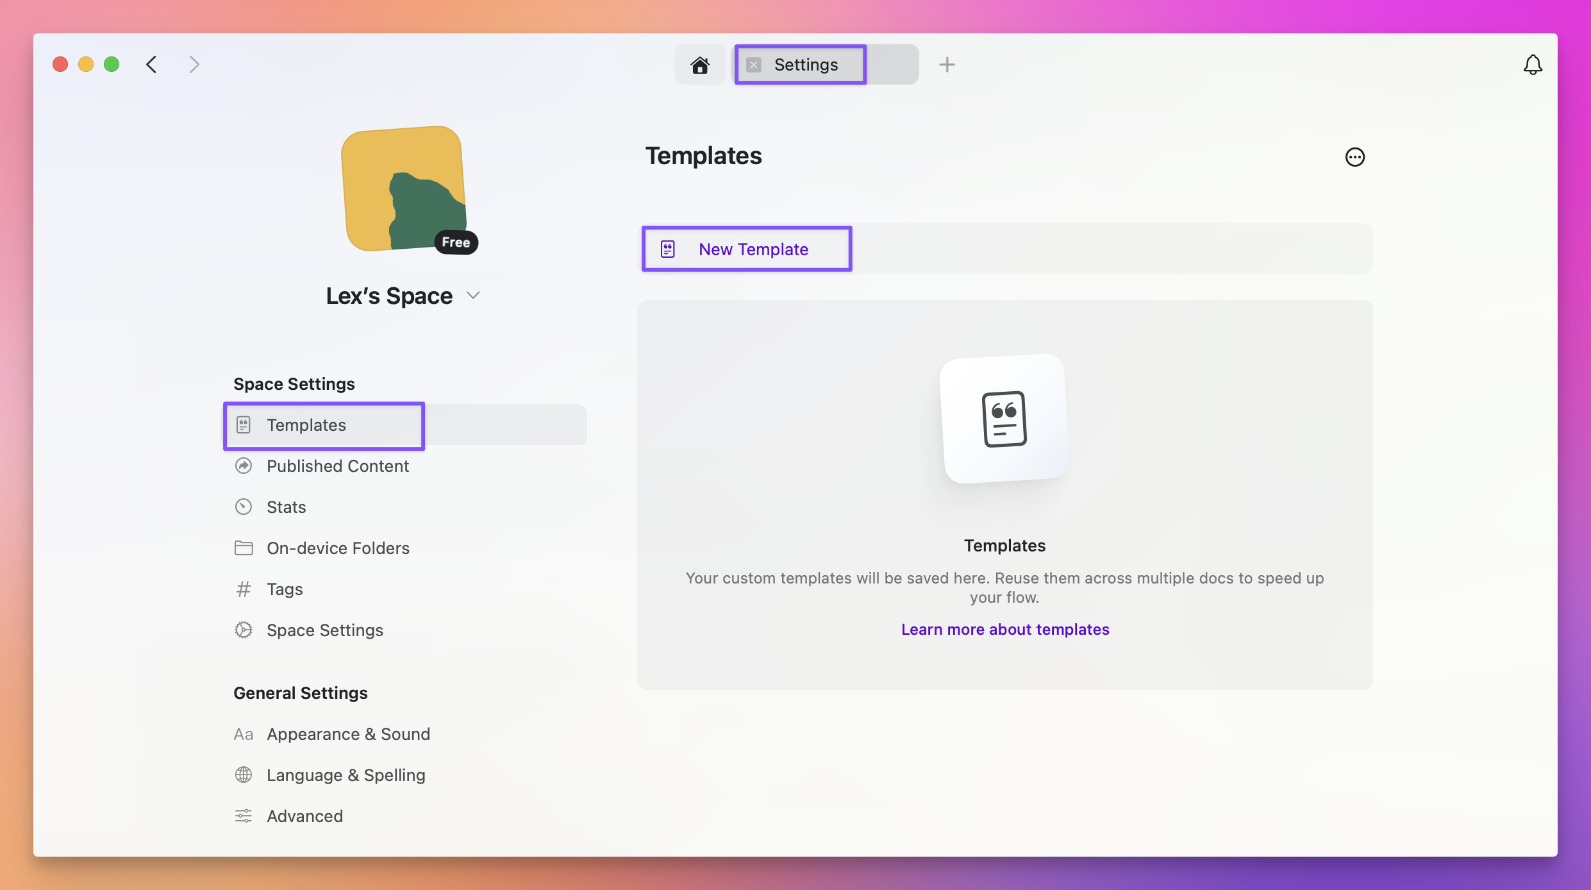The image size is (1591, 890).
Task: Click Lex's Space avatar thumbnail
Action: pyautogui.click(x=403, y=189)
